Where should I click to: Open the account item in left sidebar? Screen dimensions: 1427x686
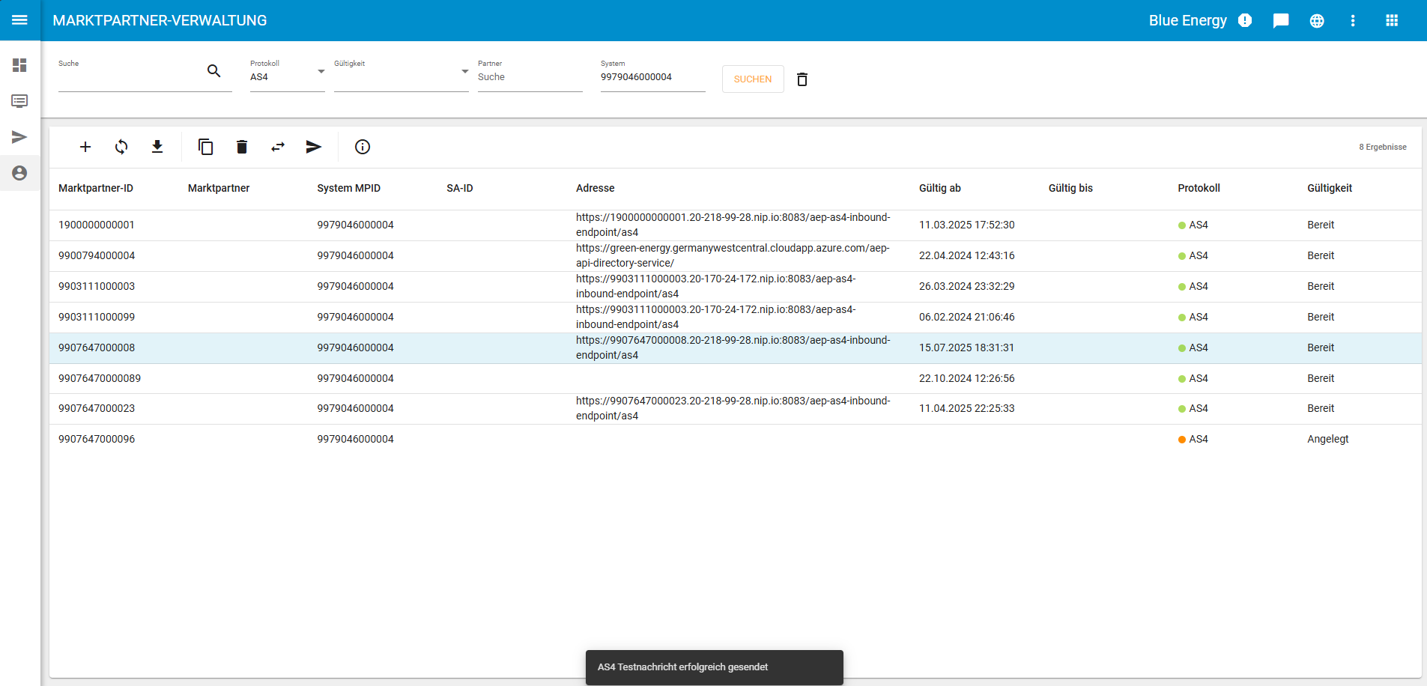point(19,173)
